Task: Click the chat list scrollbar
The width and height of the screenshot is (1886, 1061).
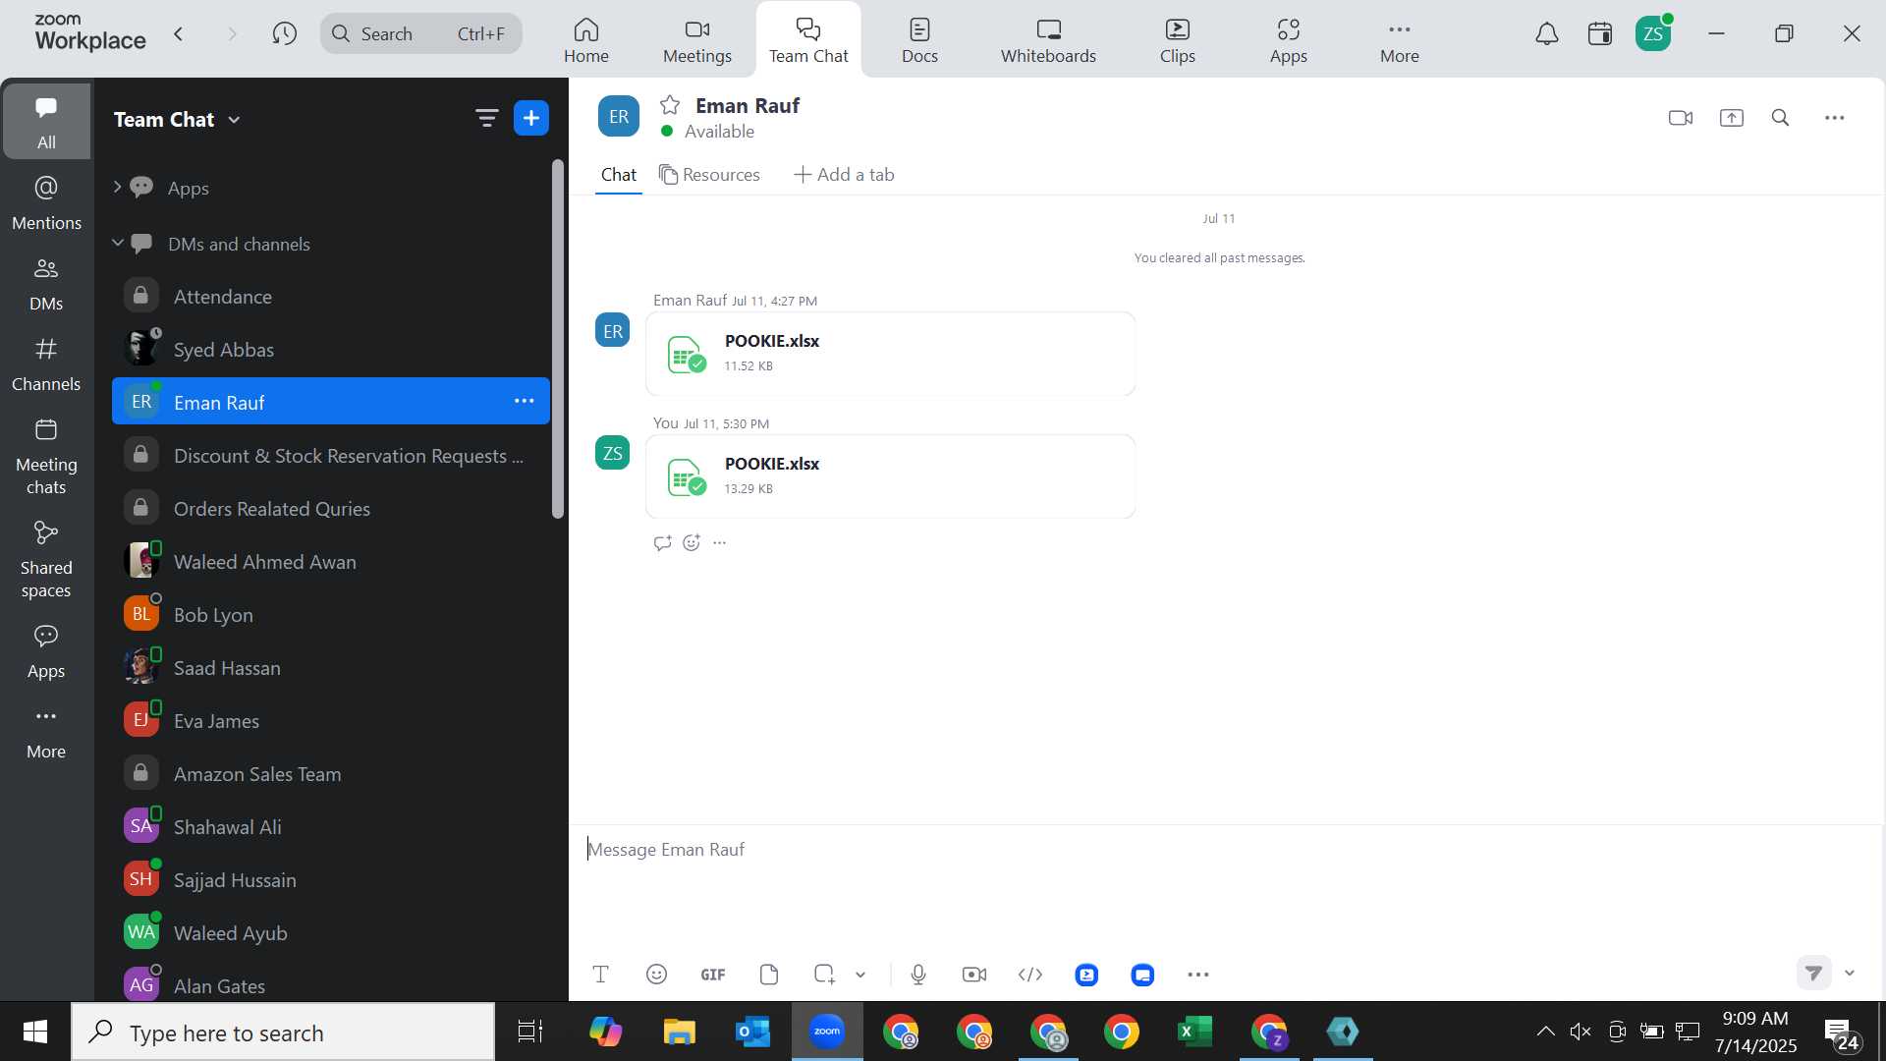Action: click(558, 339)
